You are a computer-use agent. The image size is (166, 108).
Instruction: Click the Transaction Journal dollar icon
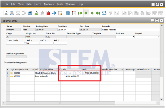[x=154, y=13]
